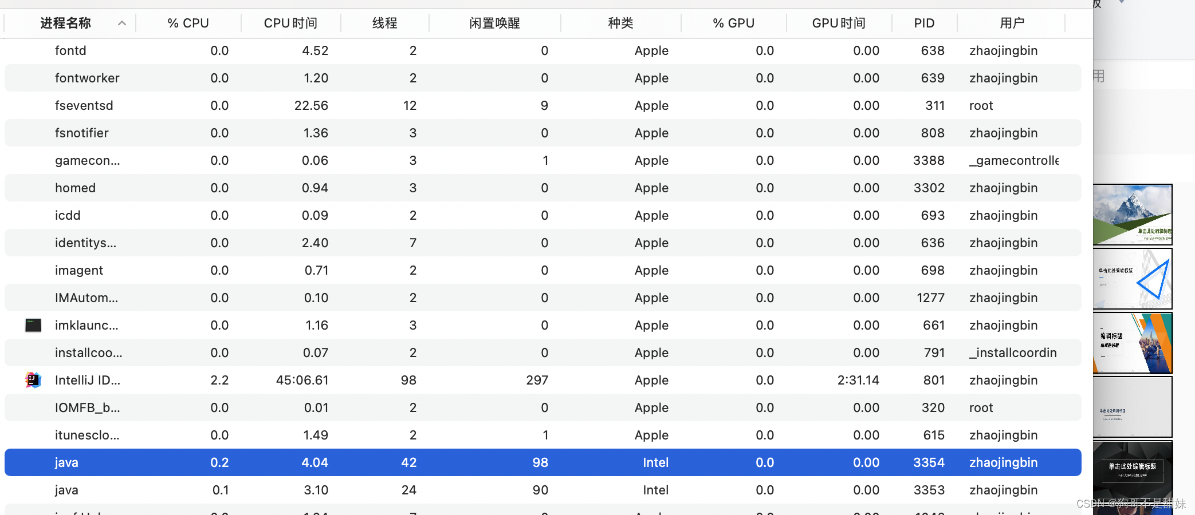Open the mountain slide thumbnail in background window
The width and height of the screenshot is (1195, 515).
click(1133, 215)
